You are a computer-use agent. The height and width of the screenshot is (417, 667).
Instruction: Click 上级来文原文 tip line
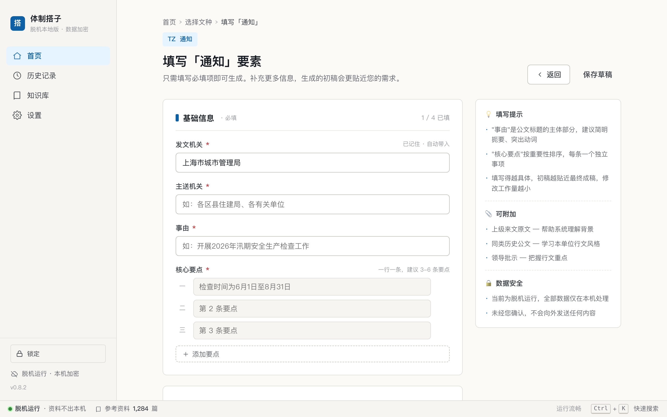tap(542, 229)
